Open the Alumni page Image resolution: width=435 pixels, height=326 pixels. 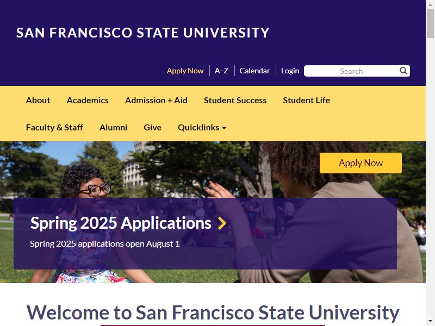(x=113, y=128)
